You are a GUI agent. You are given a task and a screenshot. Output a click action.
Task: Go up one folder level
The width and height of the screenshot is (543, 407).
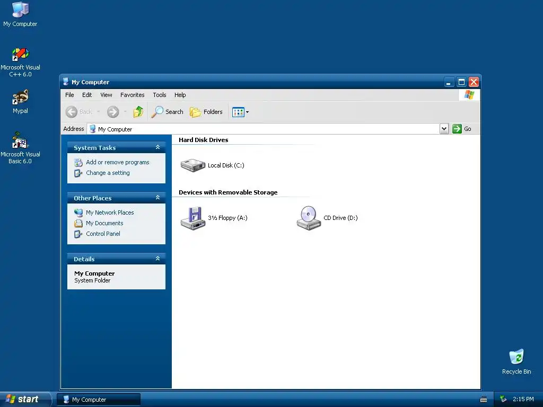click(138, 112)
